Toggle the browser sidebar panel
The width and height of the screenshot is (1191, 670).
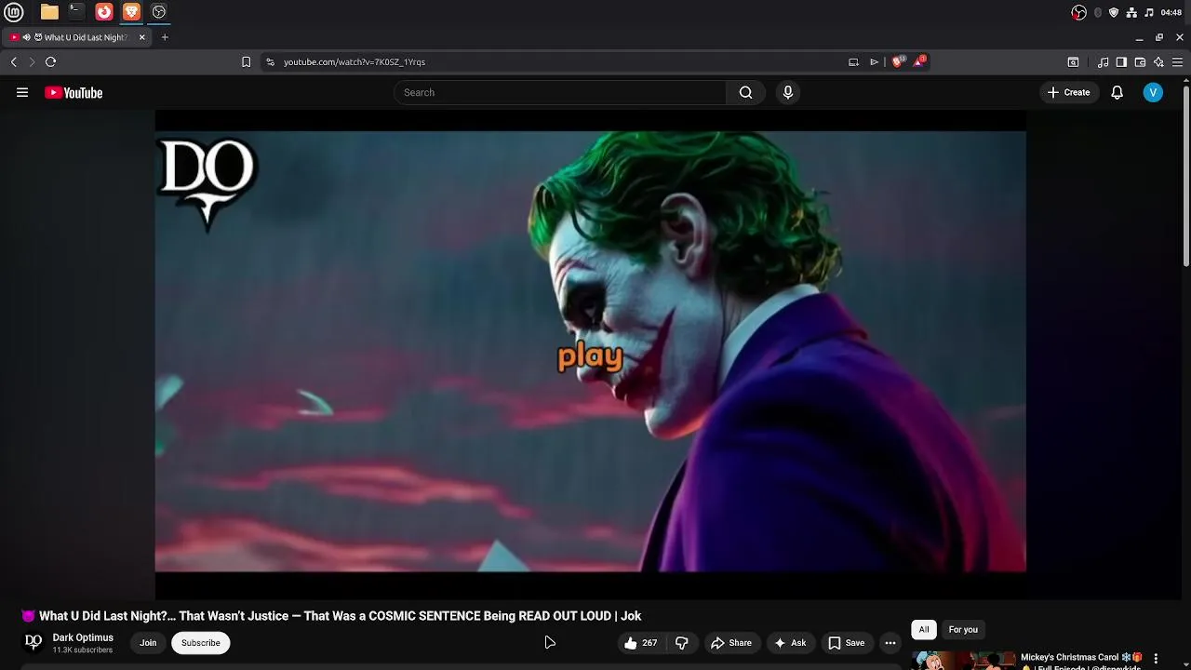[1121, 62]
